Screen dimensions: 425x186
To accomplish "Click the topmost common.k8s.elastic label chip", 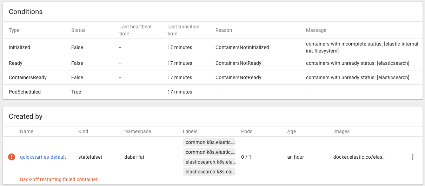I will pos(210,142).
